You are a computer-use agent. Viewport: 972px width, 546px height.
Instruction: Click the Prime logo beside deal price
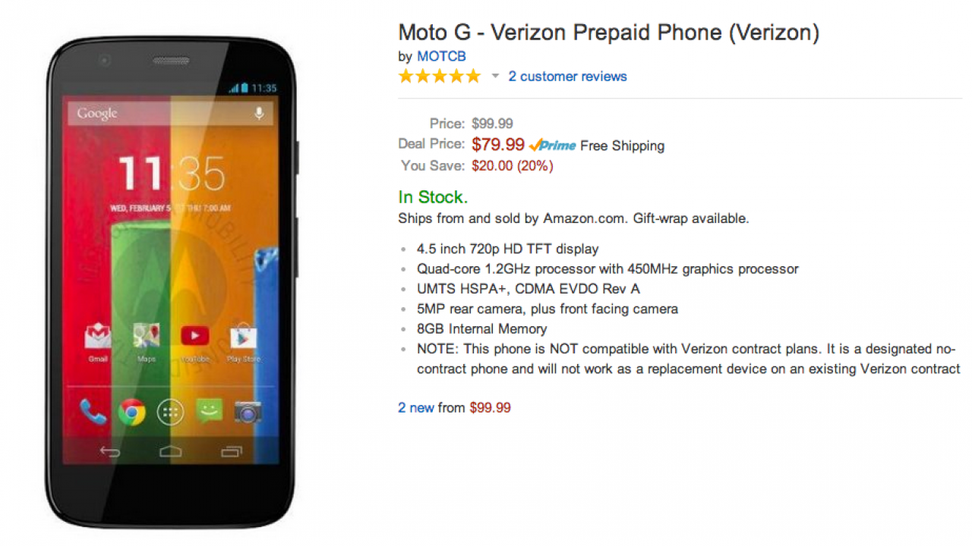tap(553, 146)
